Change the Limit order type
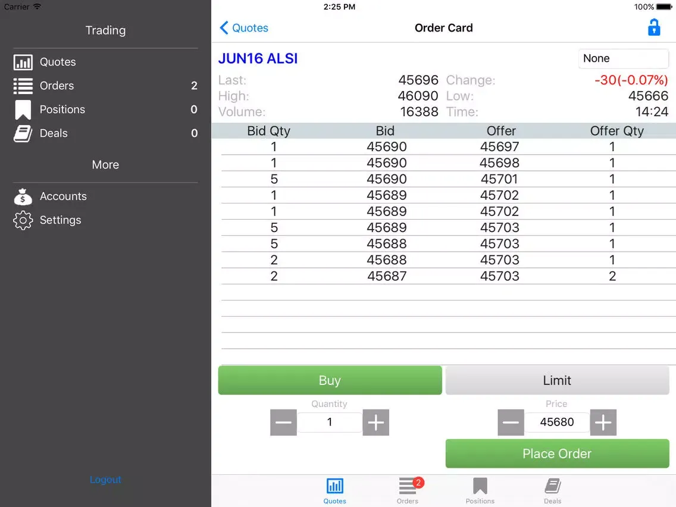Viewport: 676px width, 507px height. pyautogui.click(x=557, y=380)
